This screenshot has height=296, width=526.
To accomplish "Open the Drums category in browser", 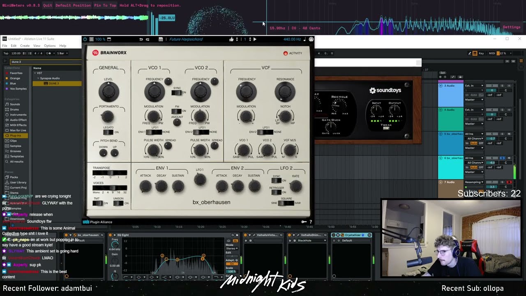I will (x=14, y=109).
